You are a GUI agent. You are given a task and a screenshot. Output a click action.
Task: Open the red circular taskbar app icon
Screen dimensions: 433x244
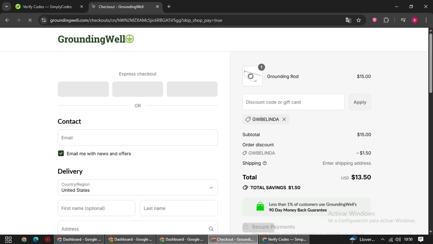48,239
